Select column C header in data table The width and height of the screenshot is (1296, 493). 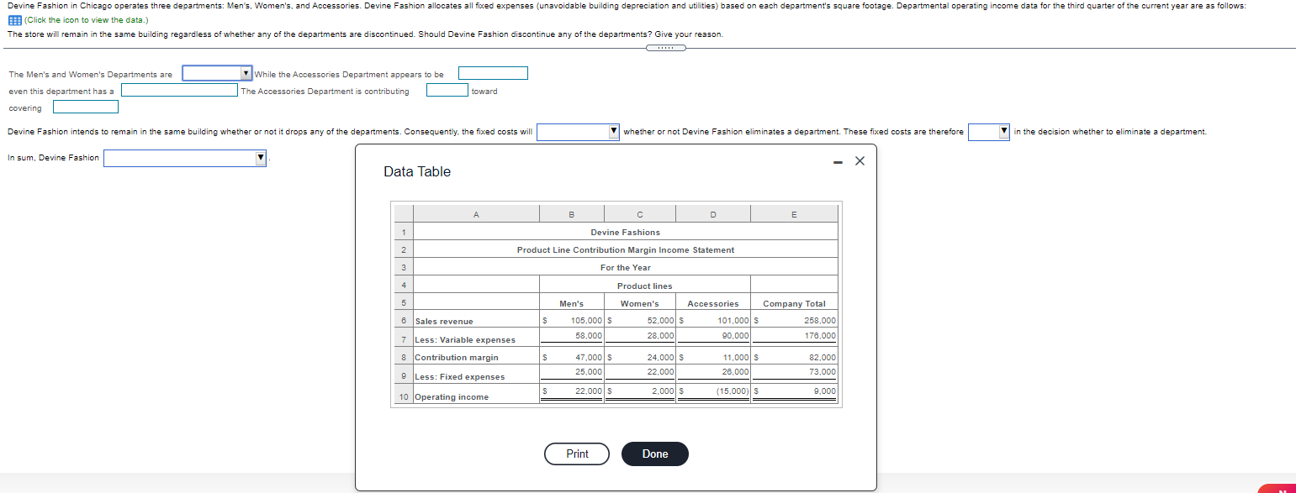click(x=639, y=214)
